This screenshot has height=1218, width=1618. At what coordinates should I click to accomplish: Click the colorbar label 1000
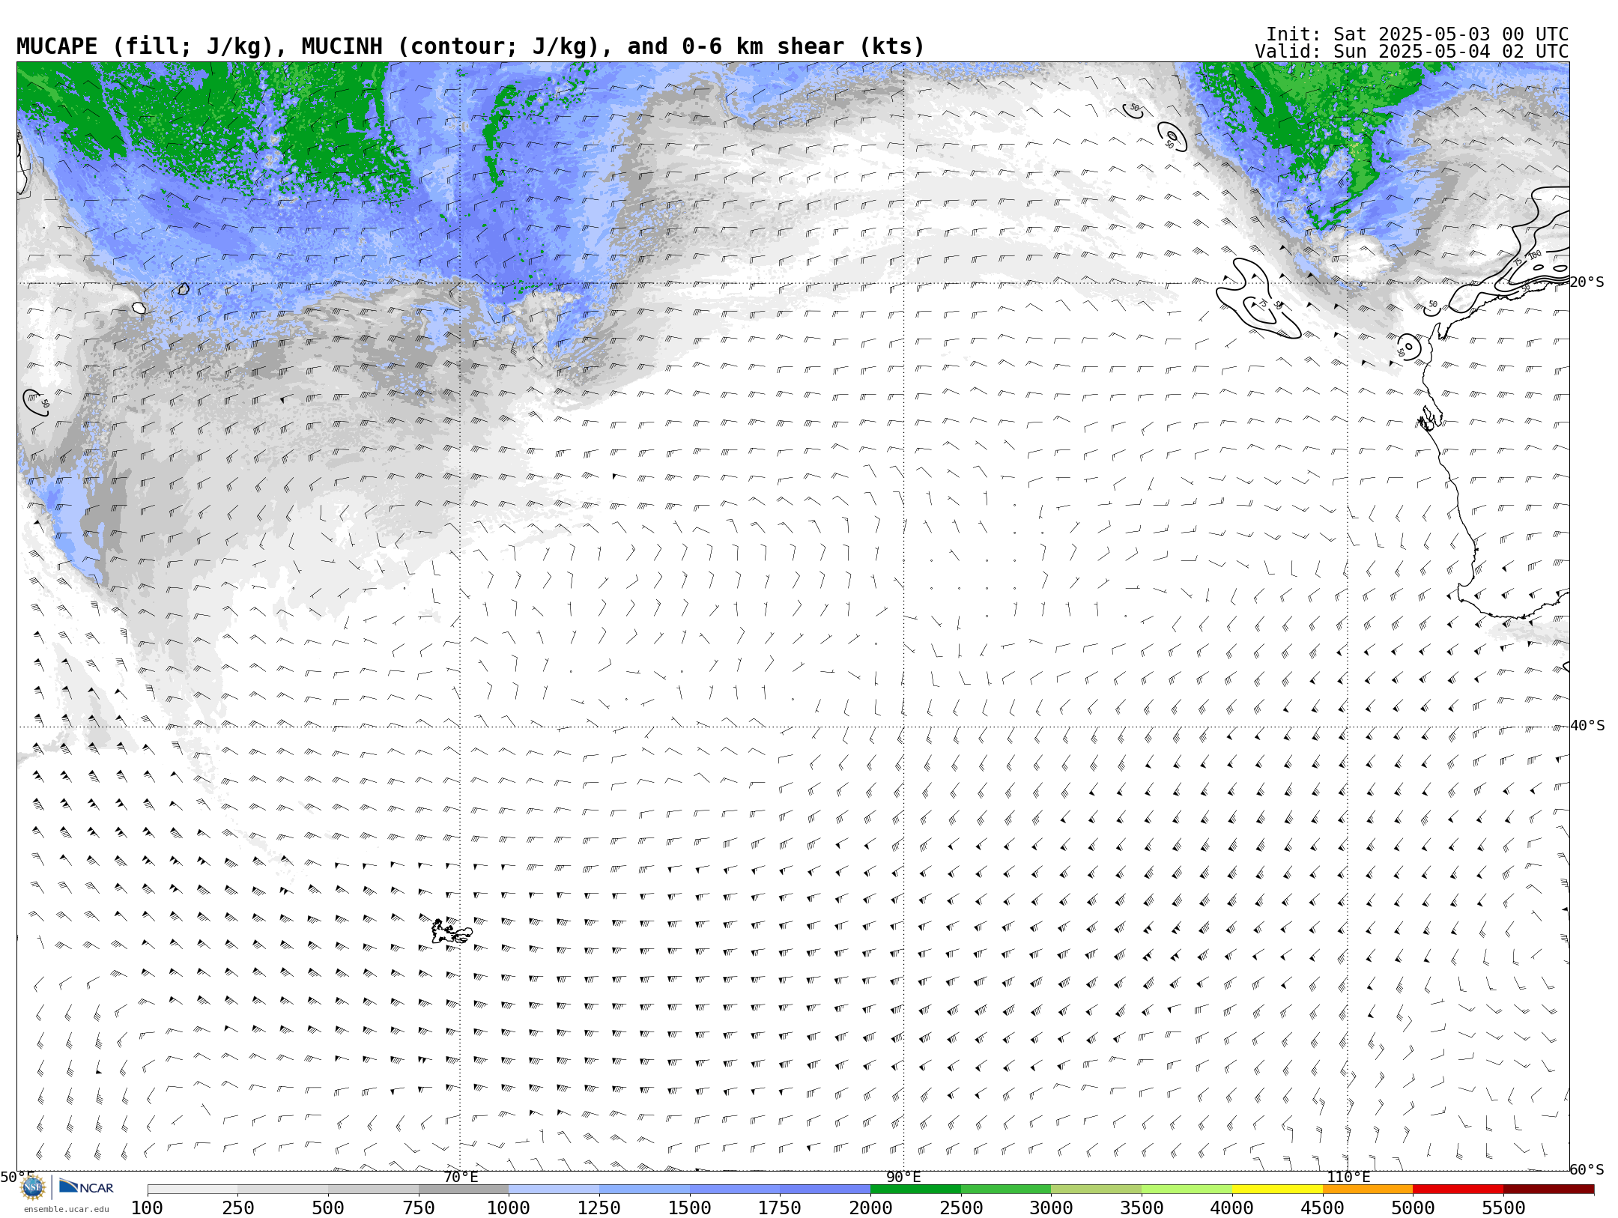[x=509, y=1208]
